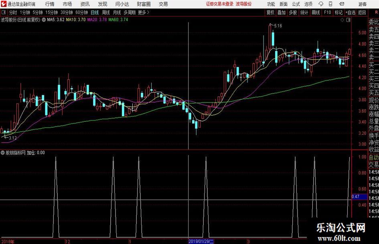Click the 5.16 high price marker
379x244 pixels.
tap(278, 26)
